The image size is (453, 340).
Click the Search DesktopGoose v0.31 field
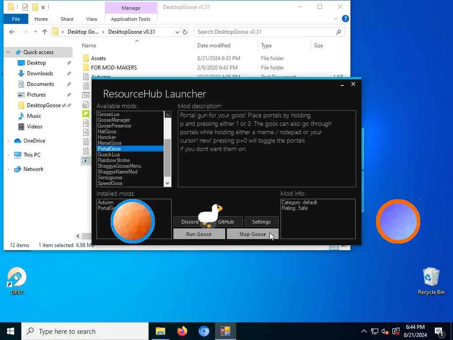pyautogui.click(x=269, y=32)
